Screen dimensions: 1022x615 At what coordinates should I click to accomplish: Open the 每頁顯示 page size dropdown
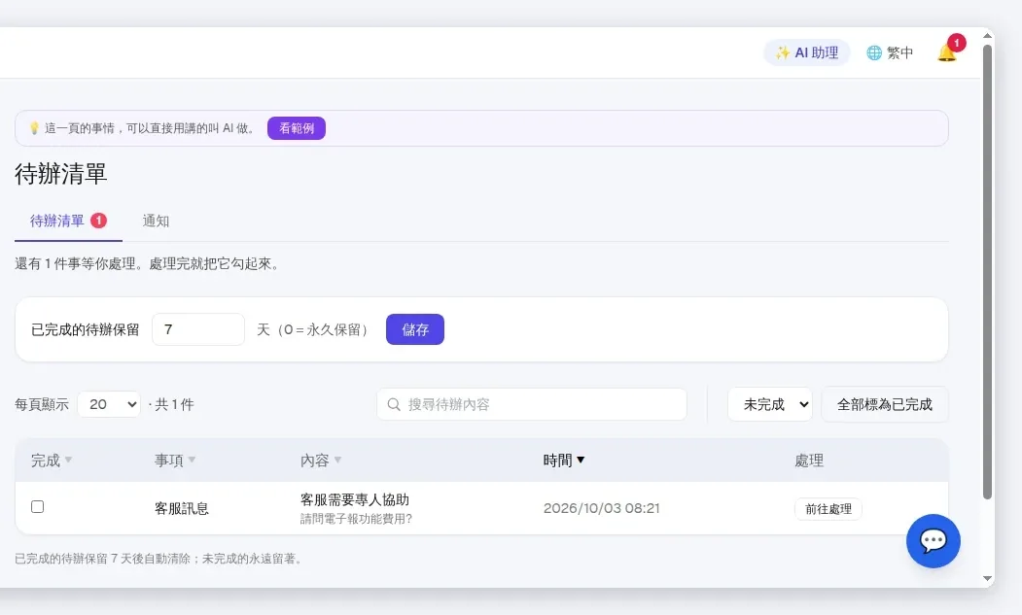pos(109,404)
